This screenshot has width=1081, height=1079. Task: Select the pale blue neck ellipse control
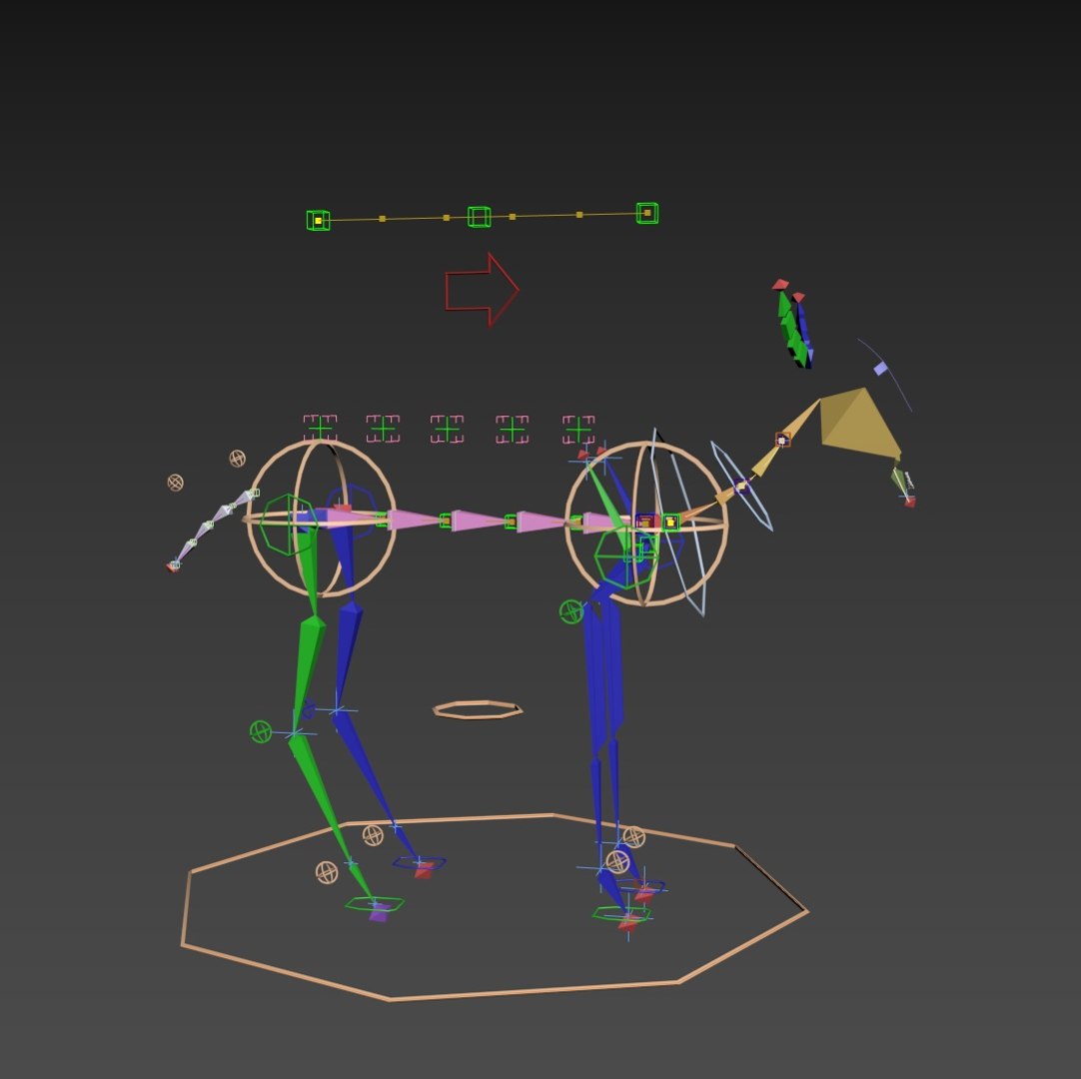pyautogui.click(x=741, y=487)
